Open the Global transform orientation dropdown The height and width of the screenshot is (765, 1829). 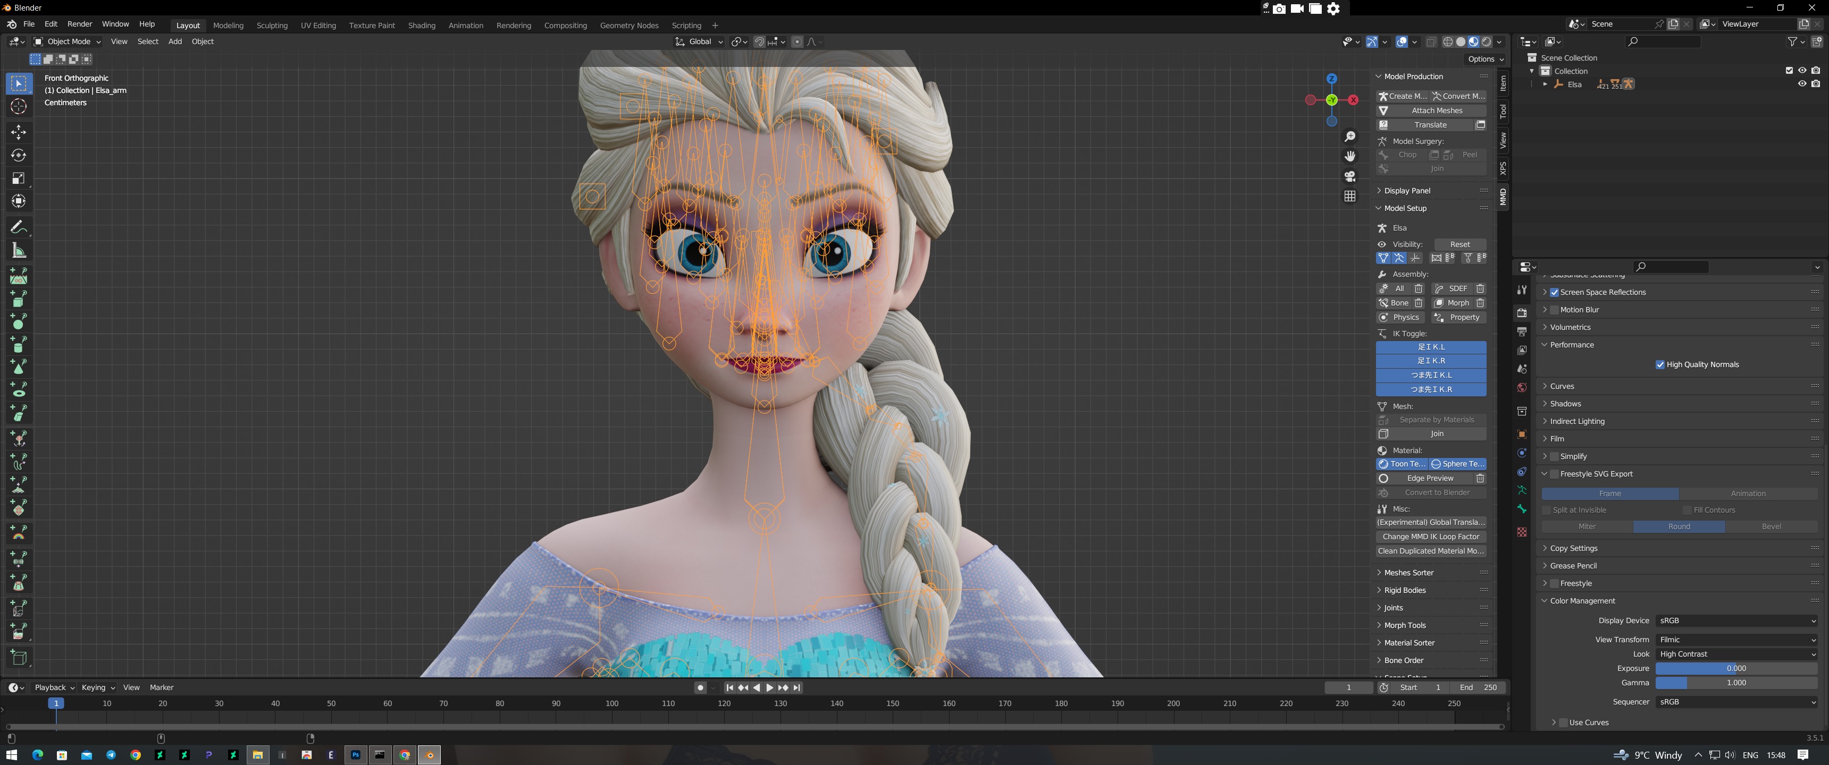tap(699, 42)
